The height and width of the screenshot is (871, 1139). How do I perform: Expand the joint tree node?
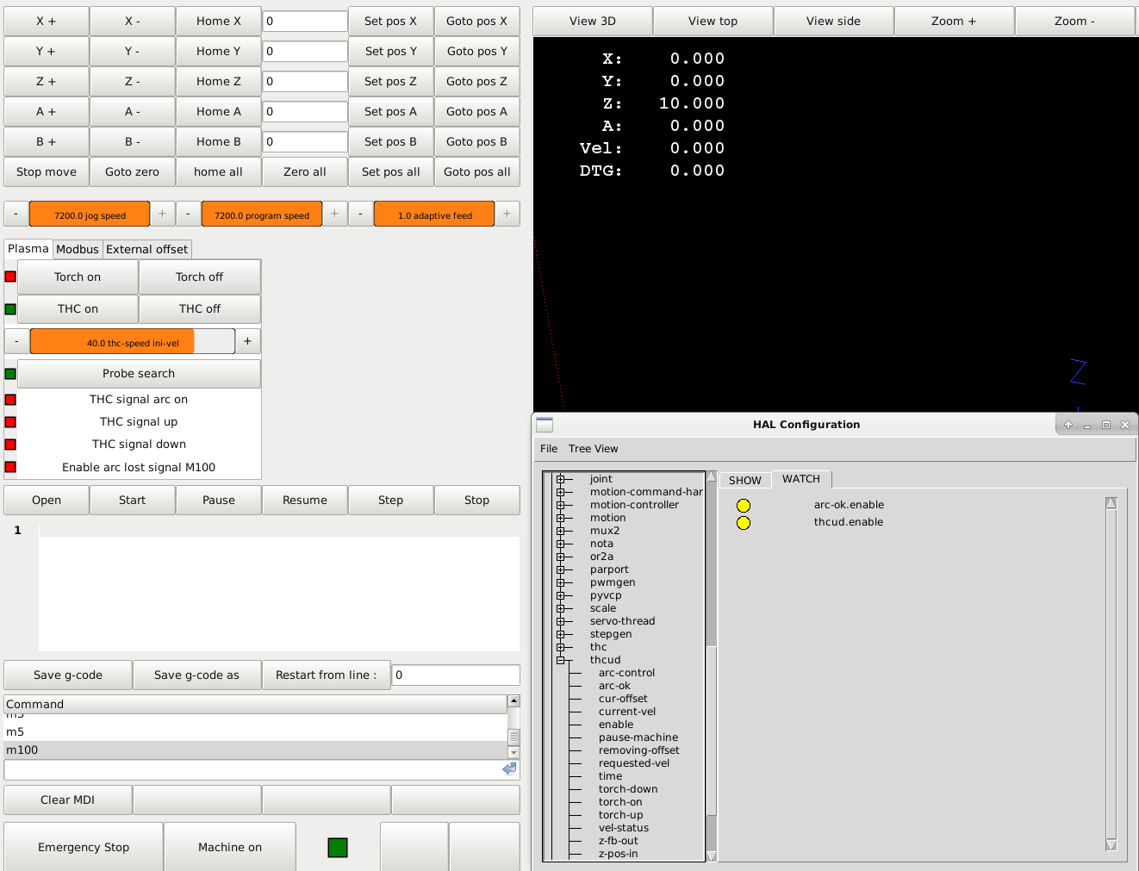[x=560, y=479]
